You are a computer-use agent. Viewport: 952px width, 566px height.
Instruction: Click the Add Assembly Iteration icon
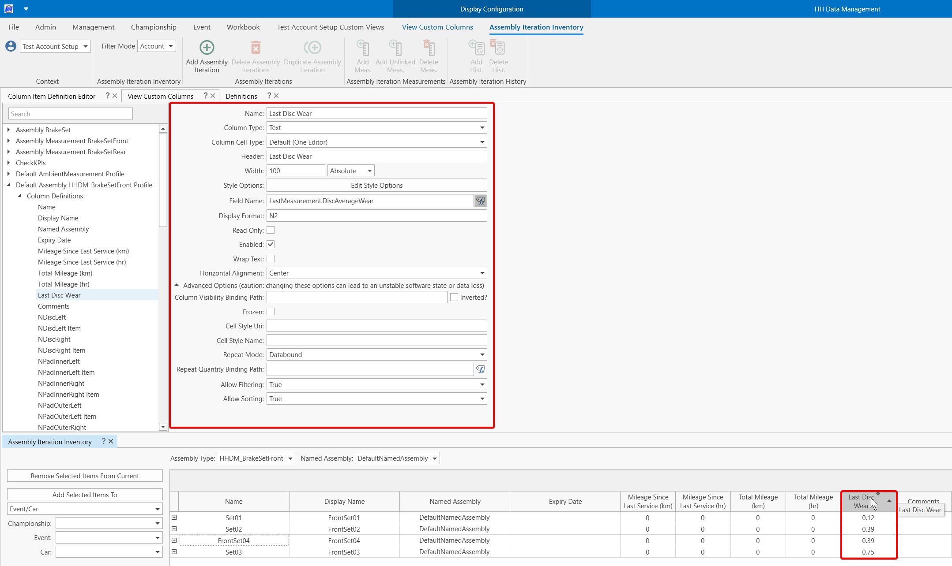pos(207,47)
